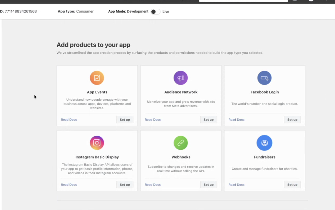Set up Webhooks product
335x210 pixels.
click(208, 185)
